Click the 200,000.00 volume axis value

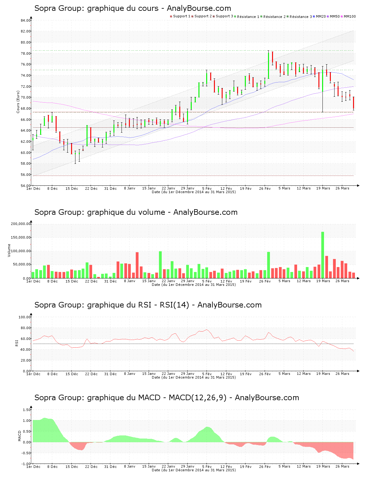tap(21, 224)
